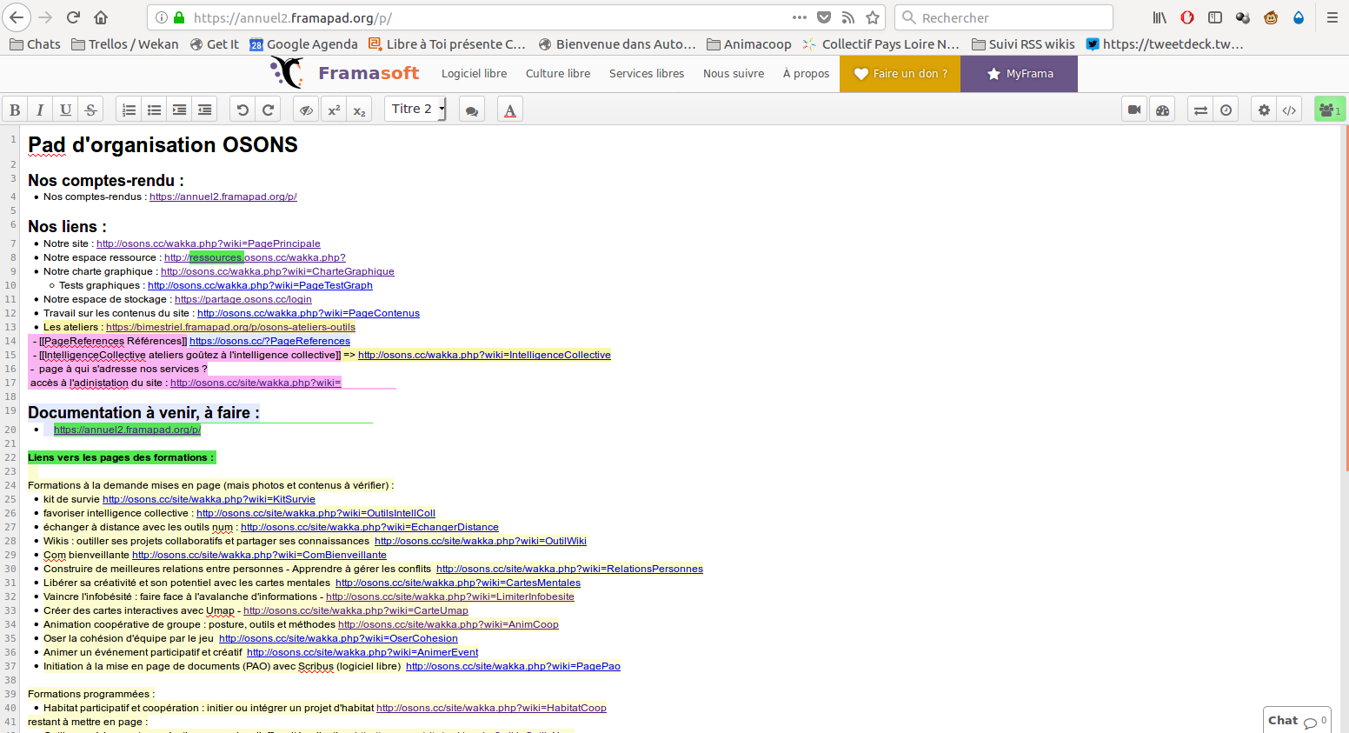Image resolution: width=1349 pixels, height=733 pixels.
Task: Show connected users list
Action: click(x=1329, y=110)
